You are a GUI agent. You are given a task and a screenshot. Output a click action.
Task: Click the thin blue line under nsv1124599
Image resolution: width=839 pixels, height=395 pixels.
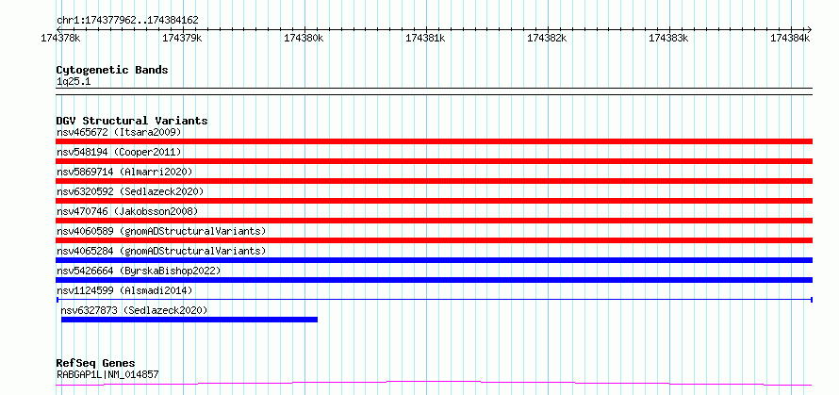tap(434, 300)
